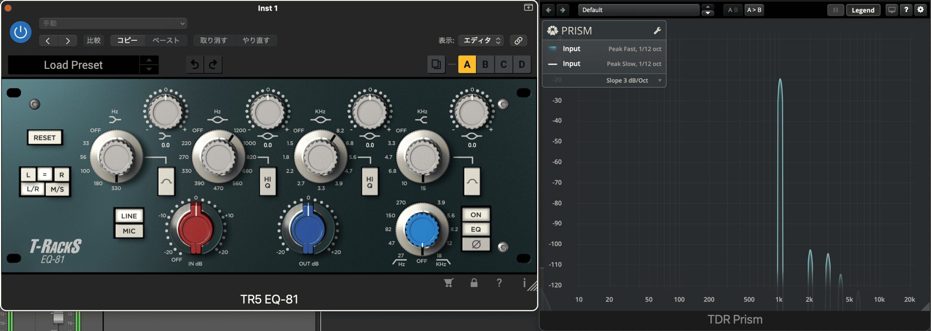Toggle the phase invert Ø button
This screenshot has height=331, width=931.
coord(476,244)
